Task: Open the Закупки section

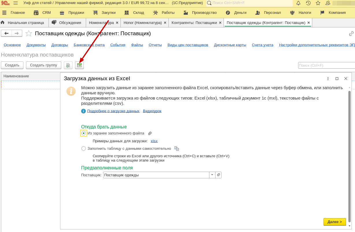Action: pyautogui.click(x=104, y=13)
